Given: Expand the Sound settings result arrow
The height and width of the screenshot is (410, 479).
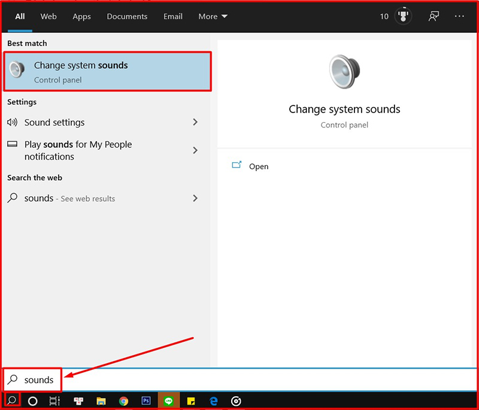Looking at the screenshot, I should pyautogui.click(x=195, y=122).
